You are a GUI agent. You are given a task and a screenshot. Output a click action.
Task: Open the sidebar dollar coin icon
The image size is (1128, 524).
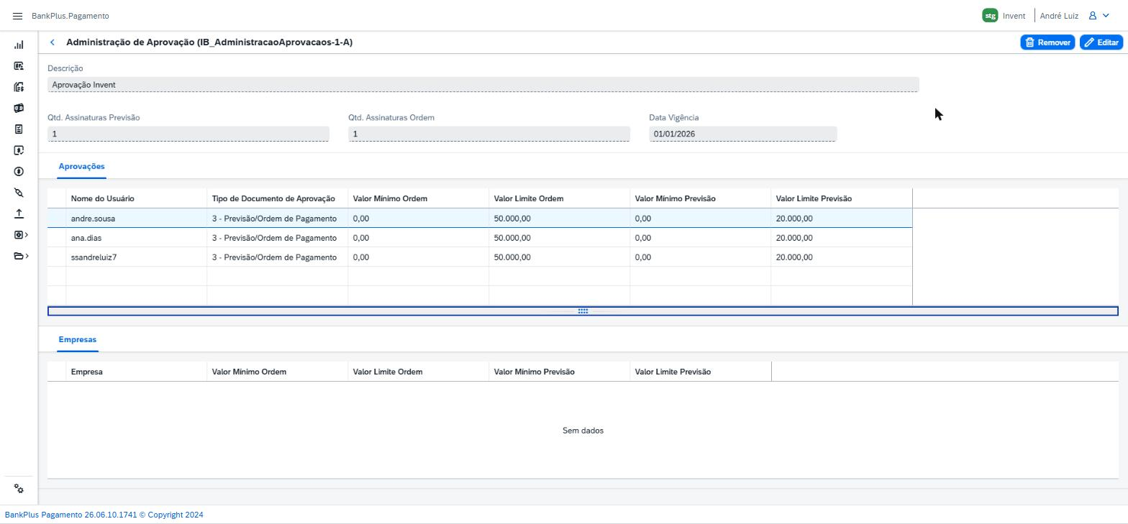(x=19, y=172)
